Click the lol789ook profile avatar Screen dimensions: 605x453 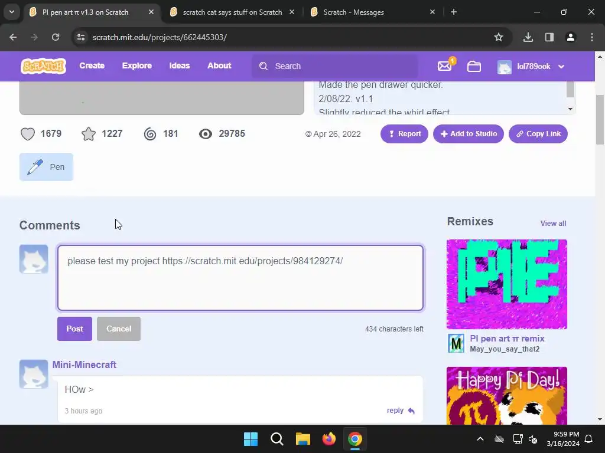(505, 67)
